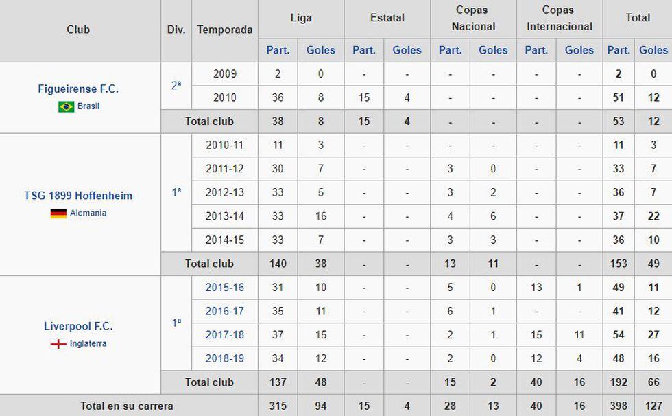Image resolution: width=672 pixels, height=416 pixels.
Task: Open the 2017-18 season link
Action: [224, 335]
